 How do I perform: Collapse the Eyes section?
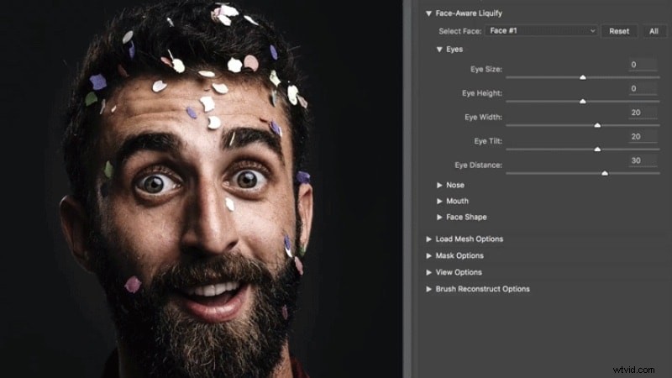tap(439, 50)
